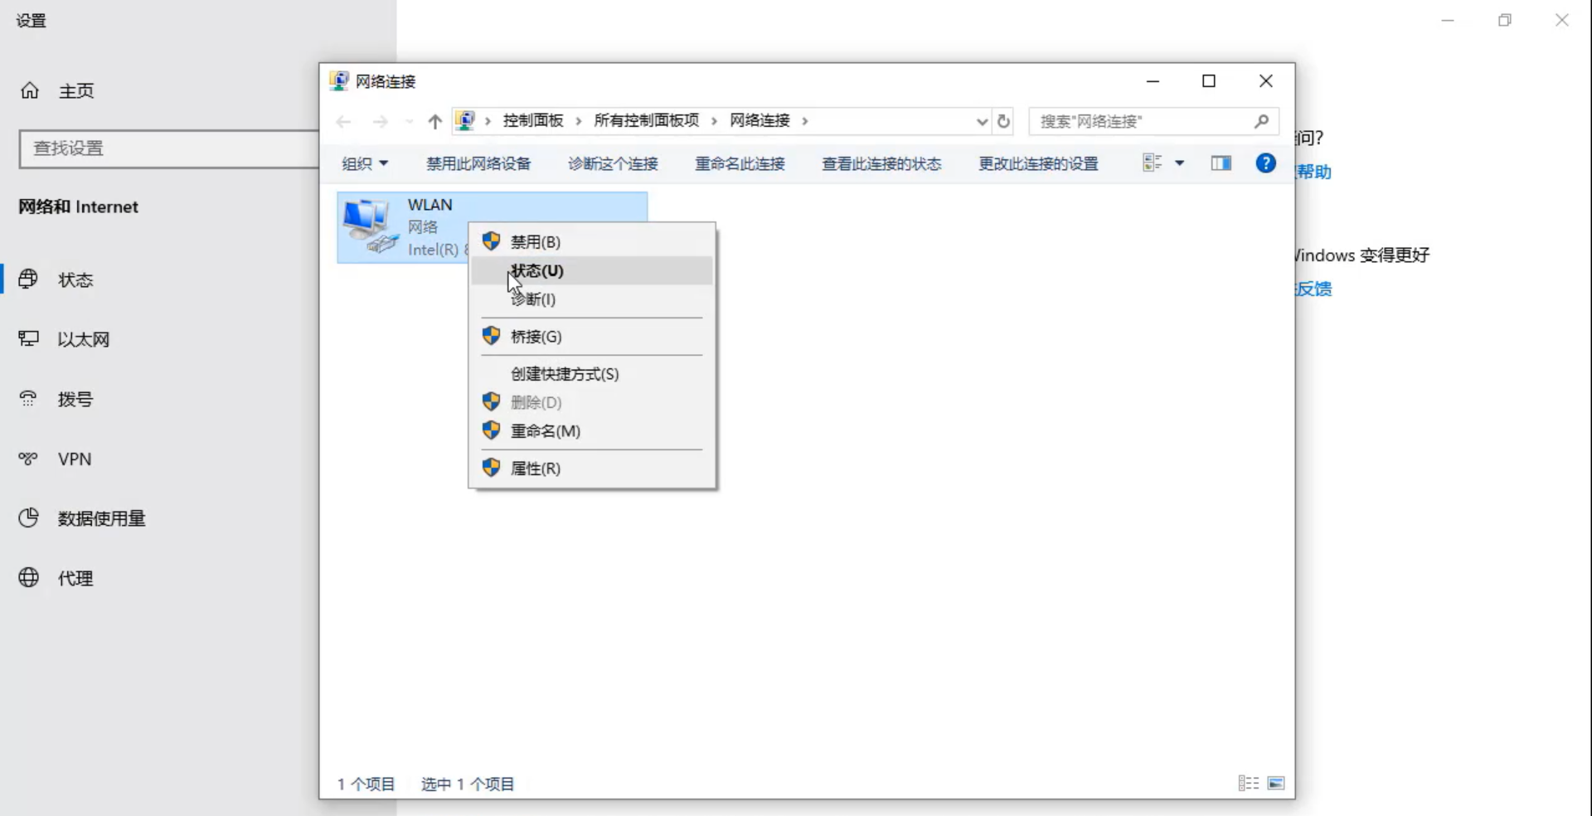Switch to details view in status bar
The image size is (1592, 816).
coord(1248,784)
